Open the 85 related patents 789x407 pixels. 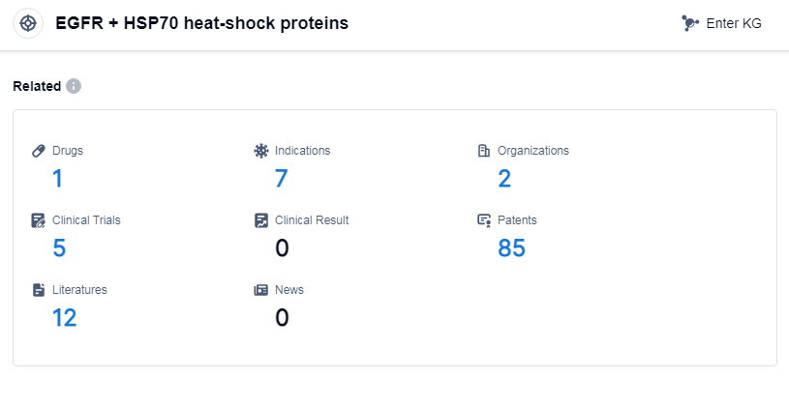tap(511, 248)
